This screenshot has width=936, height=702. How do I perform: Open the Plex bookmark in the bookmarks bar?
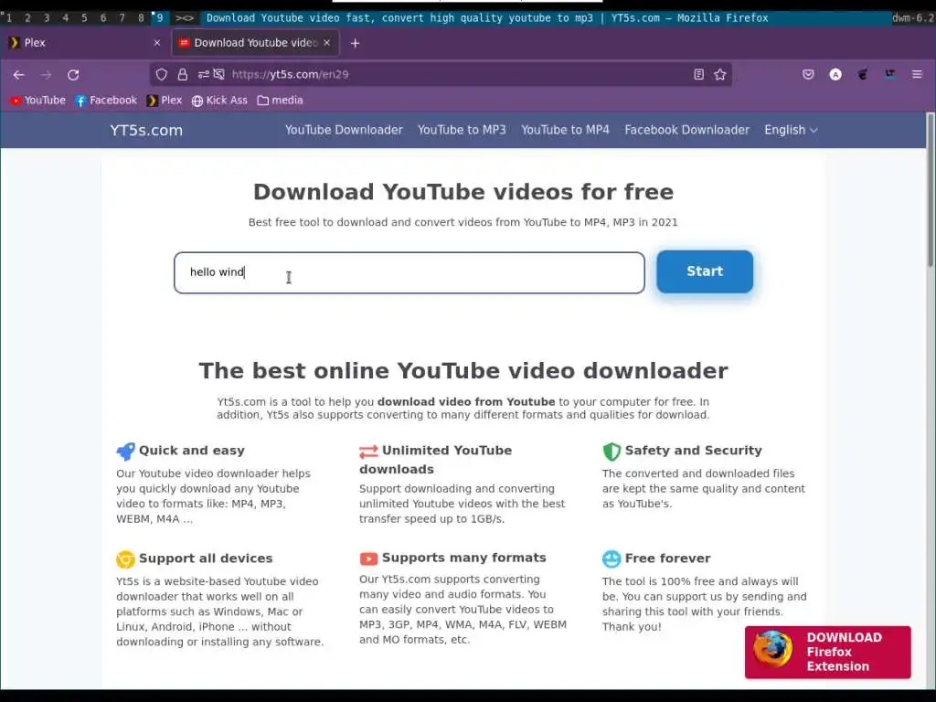click(165, 101)
